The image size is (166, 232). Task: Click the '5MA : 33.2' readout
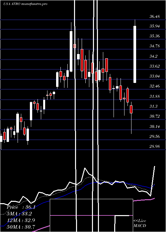[x=19, y=214]
